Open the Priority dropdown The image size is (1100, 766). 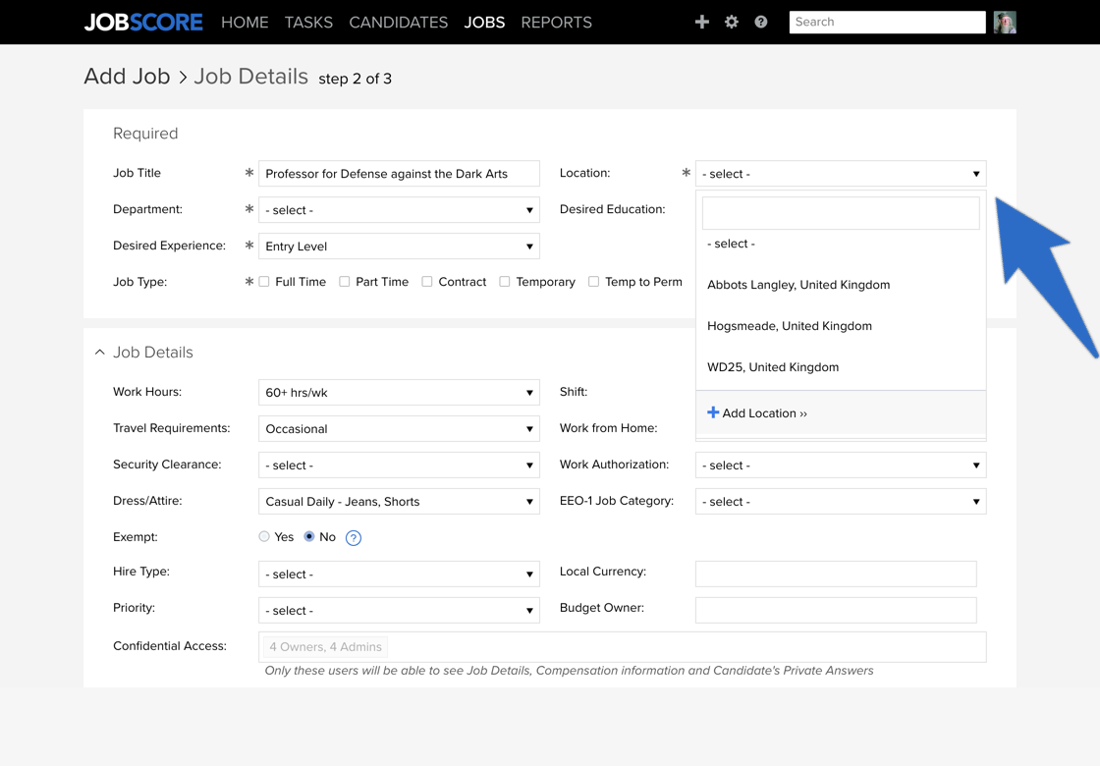[399, 610]
